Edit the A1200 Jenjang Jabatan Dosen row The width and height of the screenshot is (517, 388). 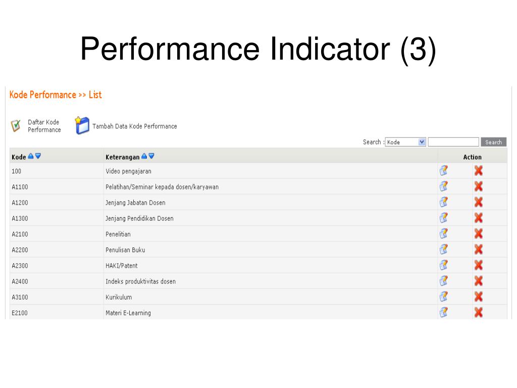444,202
